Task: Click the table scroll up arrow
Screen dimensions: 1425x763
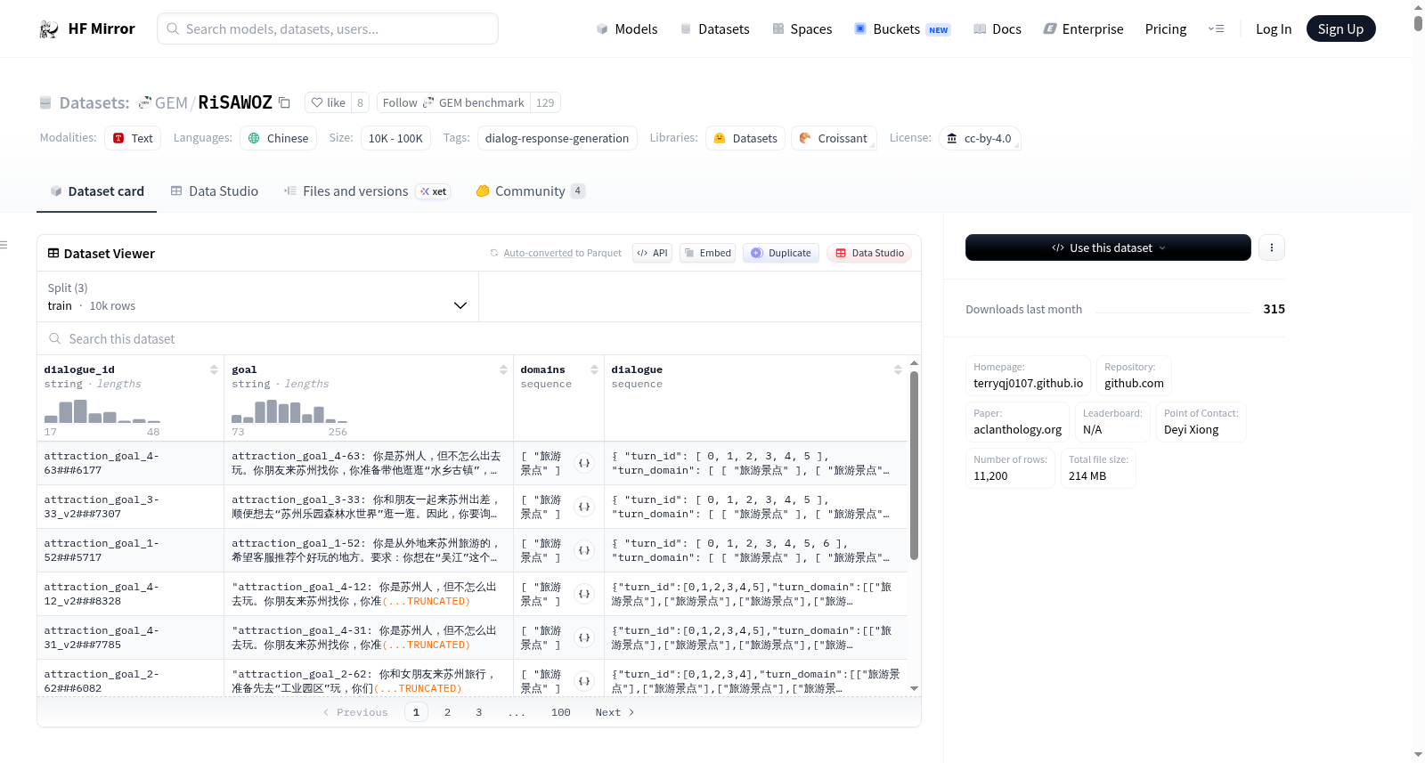Action: 914,363
